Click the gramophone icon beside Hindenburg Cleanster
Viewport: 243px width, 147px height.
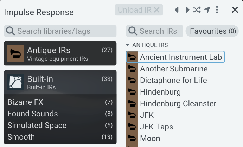(132, 104)
